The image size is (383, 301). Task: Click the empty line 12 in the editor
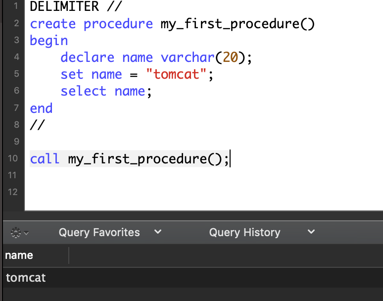click(148, 192)
